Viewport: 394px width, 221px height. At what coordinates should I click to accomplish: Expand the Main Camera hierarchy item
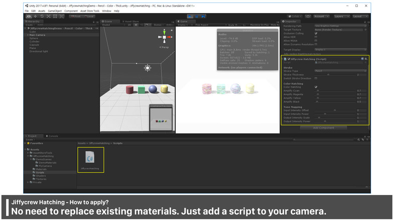coord(28,35)
